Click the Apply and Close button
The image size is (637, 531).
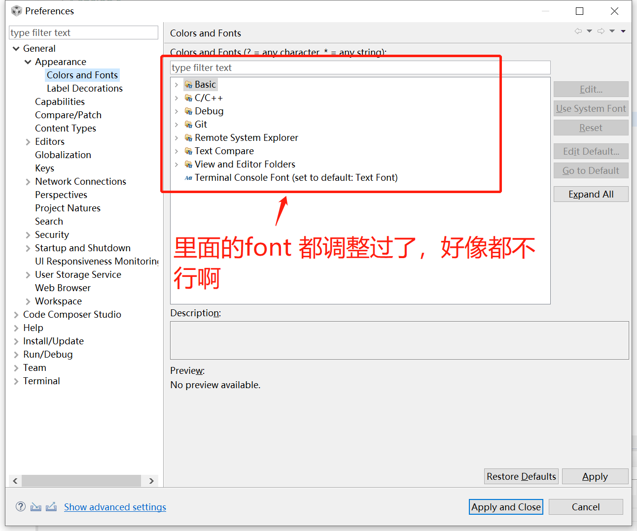coord(506,507)
